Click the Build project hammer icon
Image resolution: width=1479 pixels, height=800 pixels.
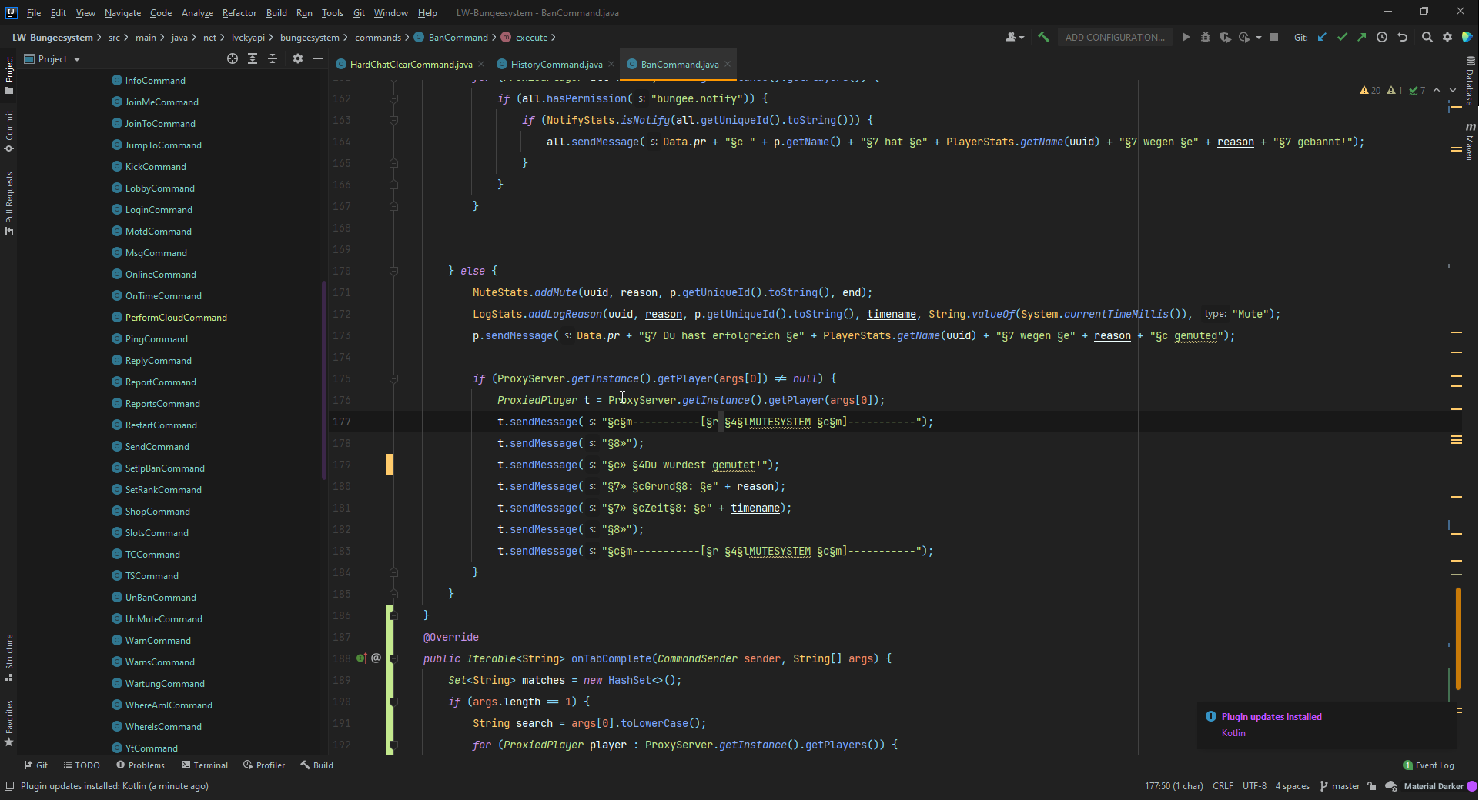click(x=1043, y=37)
